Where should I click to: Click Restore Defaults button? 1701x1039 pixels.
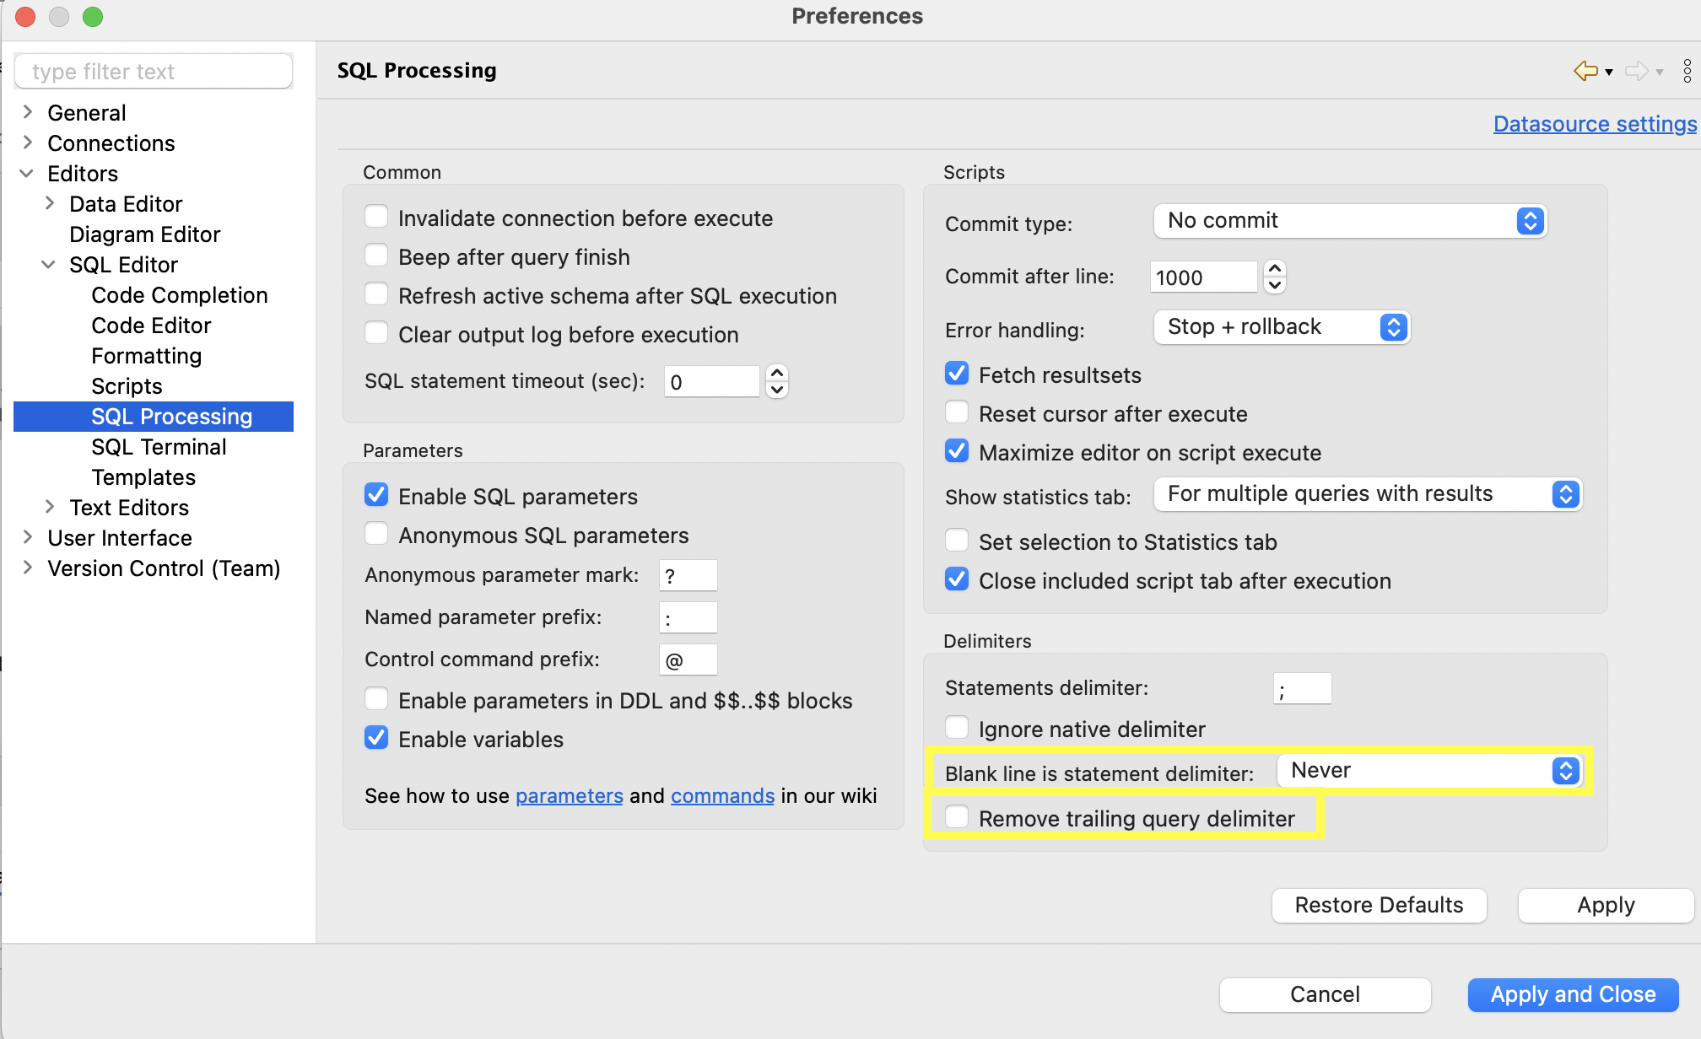pos(1379,906)
